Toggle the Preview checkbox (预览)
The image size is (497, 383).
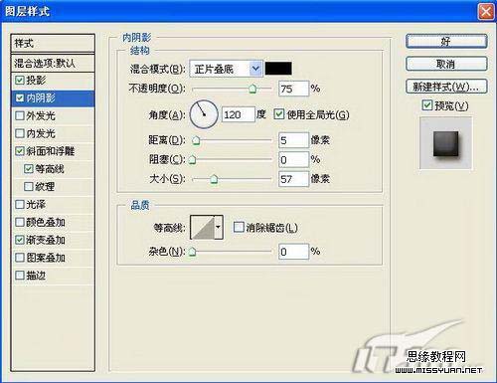[427, 105]
